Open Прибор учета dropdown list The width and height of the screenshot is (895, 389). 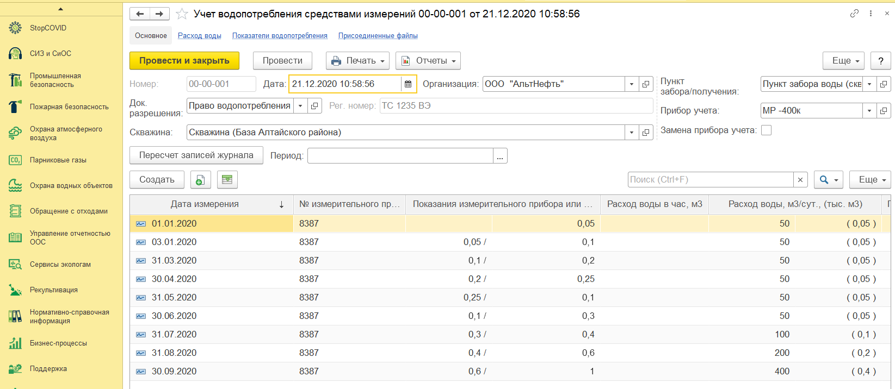[x=869, y=111]
